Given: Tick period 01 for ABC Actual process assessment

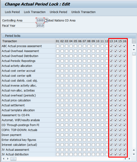Looking at the screenshot, I should tap(58, 46).
